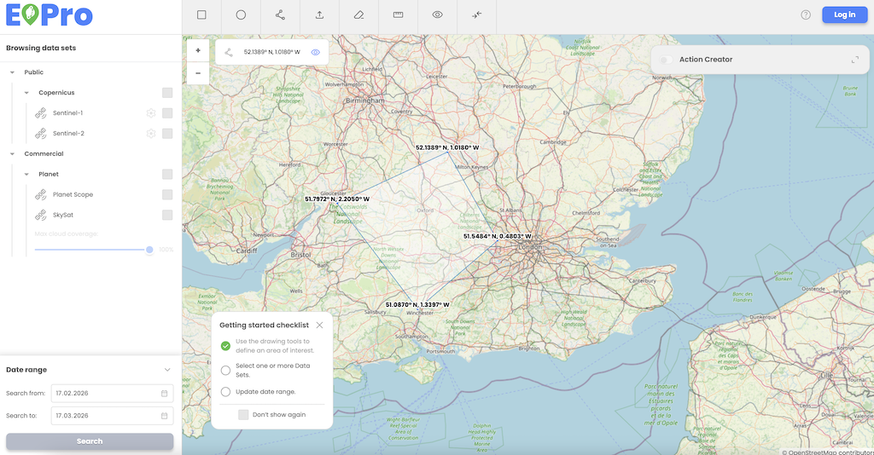Toggle the Action Creator switch
The image size is (874, 455).
666,60
